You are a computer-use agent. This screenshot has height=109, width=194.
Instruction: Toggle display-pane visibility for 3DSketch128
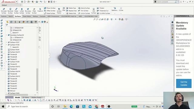(x=40, y=28)
